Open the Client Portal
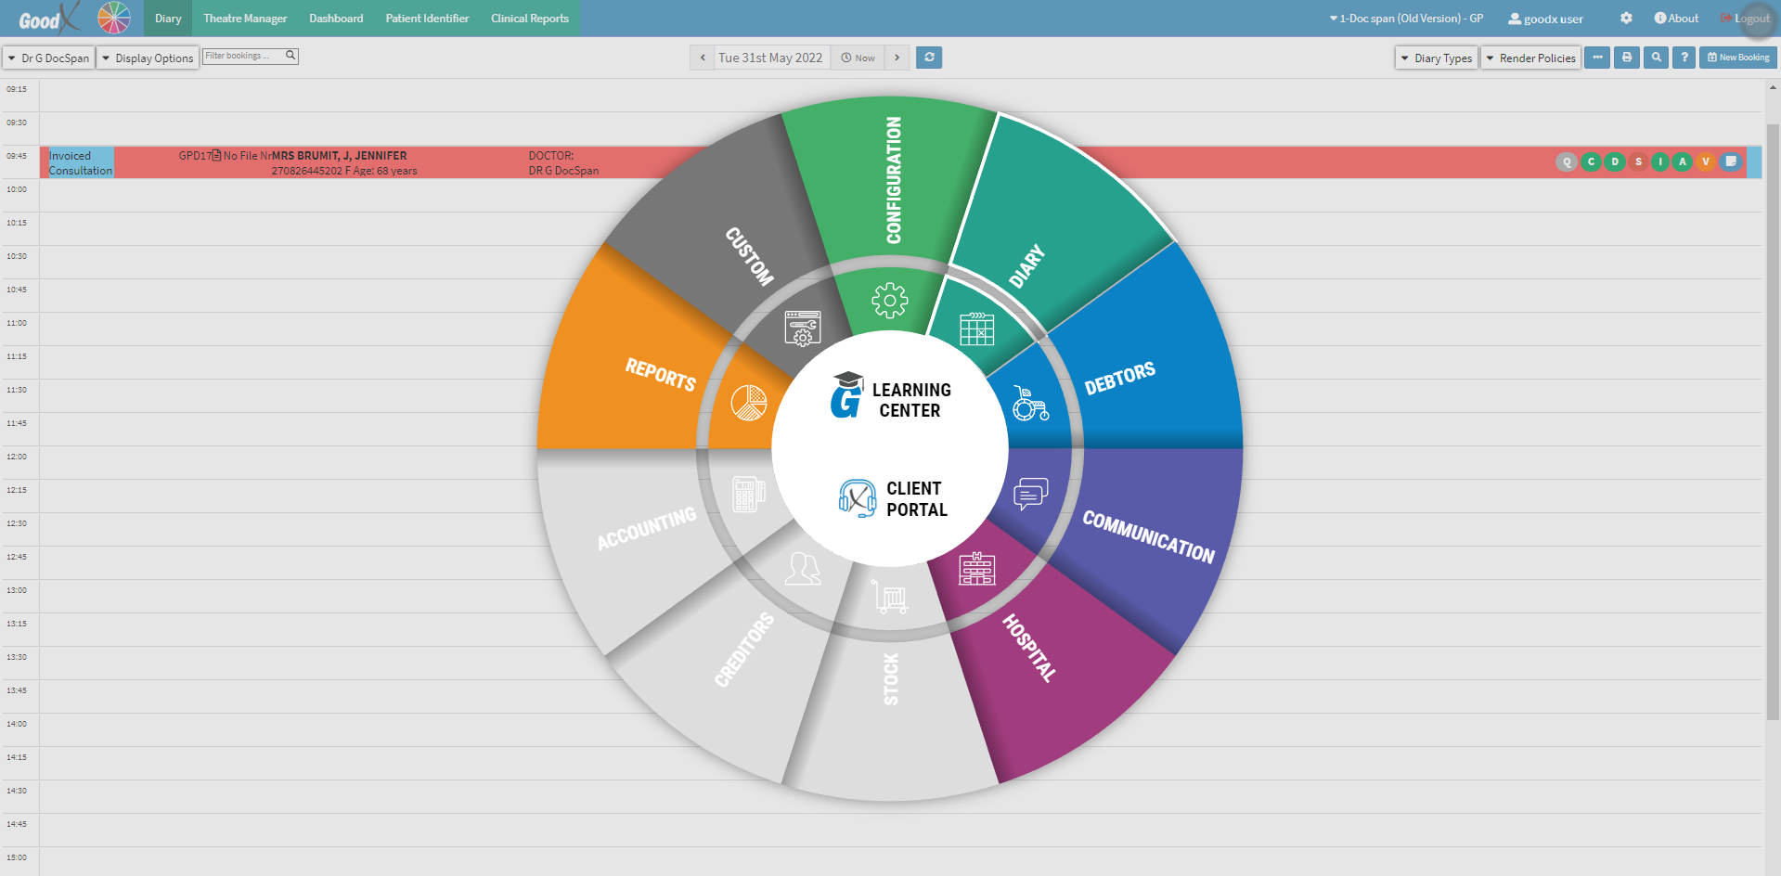 (x=893, y=498)
